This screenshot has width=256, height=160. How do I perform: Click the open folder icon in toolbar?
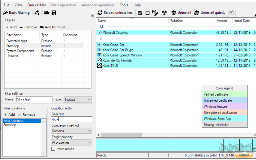point(46,13)
